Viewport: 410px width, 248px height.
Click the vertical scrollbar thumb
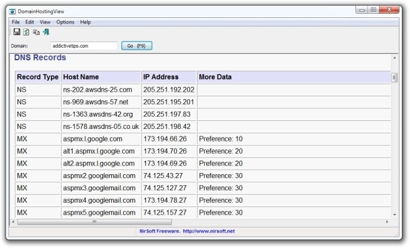[394, 77]
